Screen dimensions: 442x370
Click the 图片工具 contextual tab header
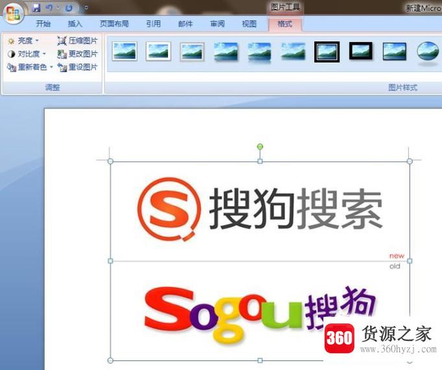(285, 7)
